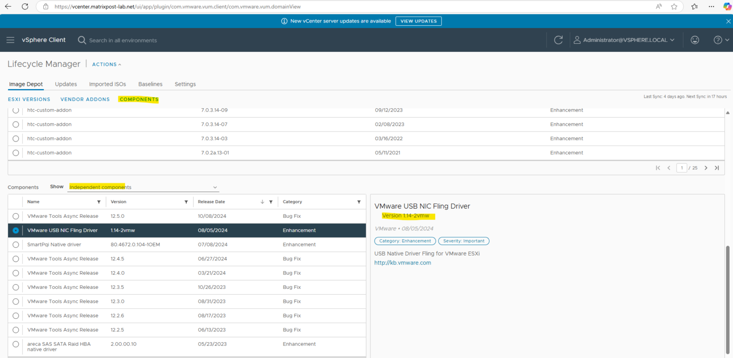The width and height of the screenshot is (733, 358).
Task: Click the sort arrow on Release Date
Action: click(263, 202)
